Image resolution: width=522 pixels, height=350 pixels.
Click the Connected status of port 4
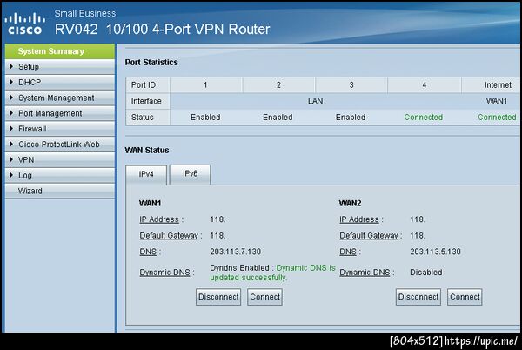(424, 118)
